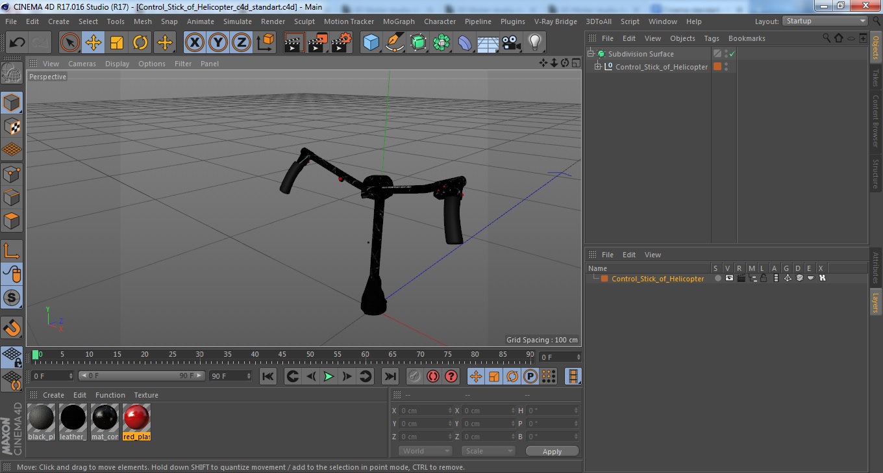
Task: Toggle layer solo dot
Action: coord(717,278)
